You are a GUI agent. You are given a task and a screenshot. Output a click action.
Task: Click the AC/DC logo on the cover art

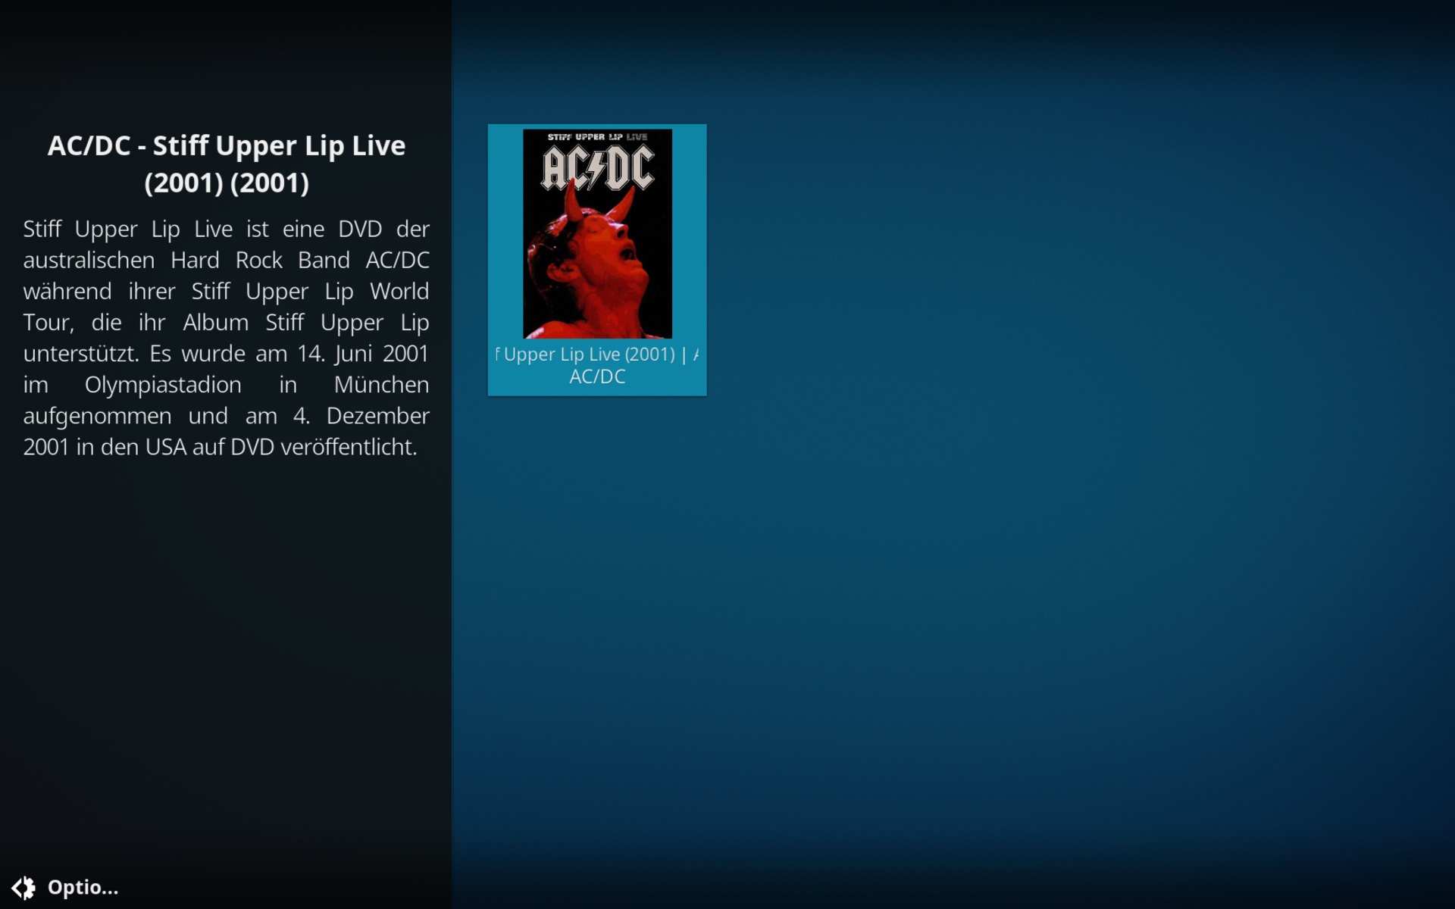click(597, 167)
